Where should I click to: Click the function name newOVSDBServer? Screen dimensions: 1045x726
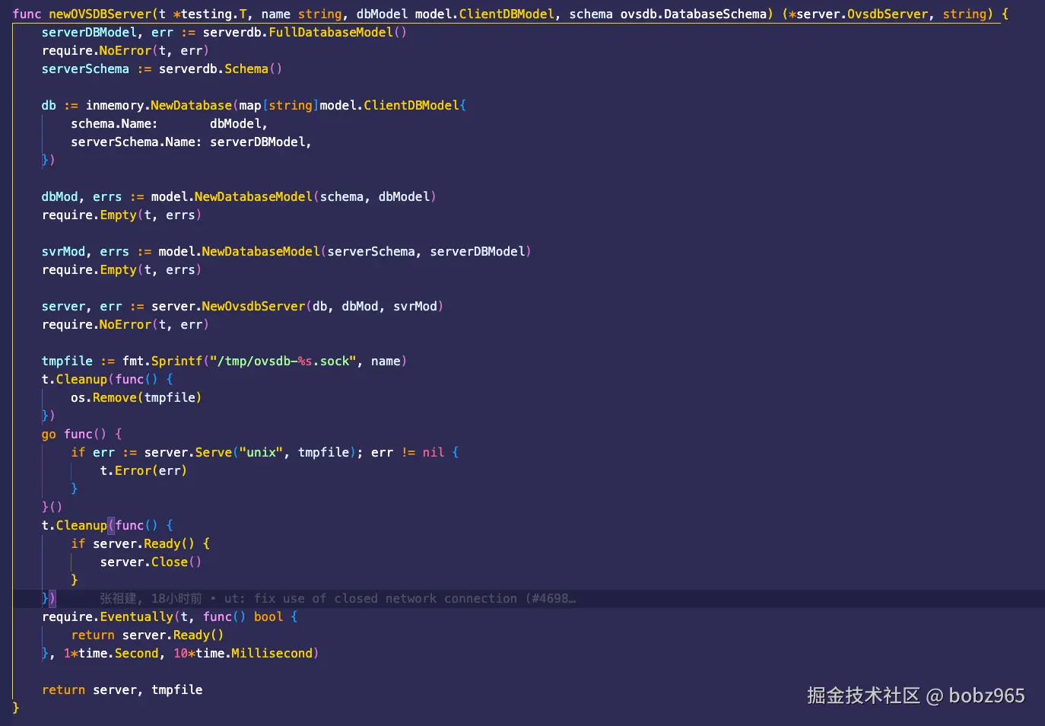100,14
